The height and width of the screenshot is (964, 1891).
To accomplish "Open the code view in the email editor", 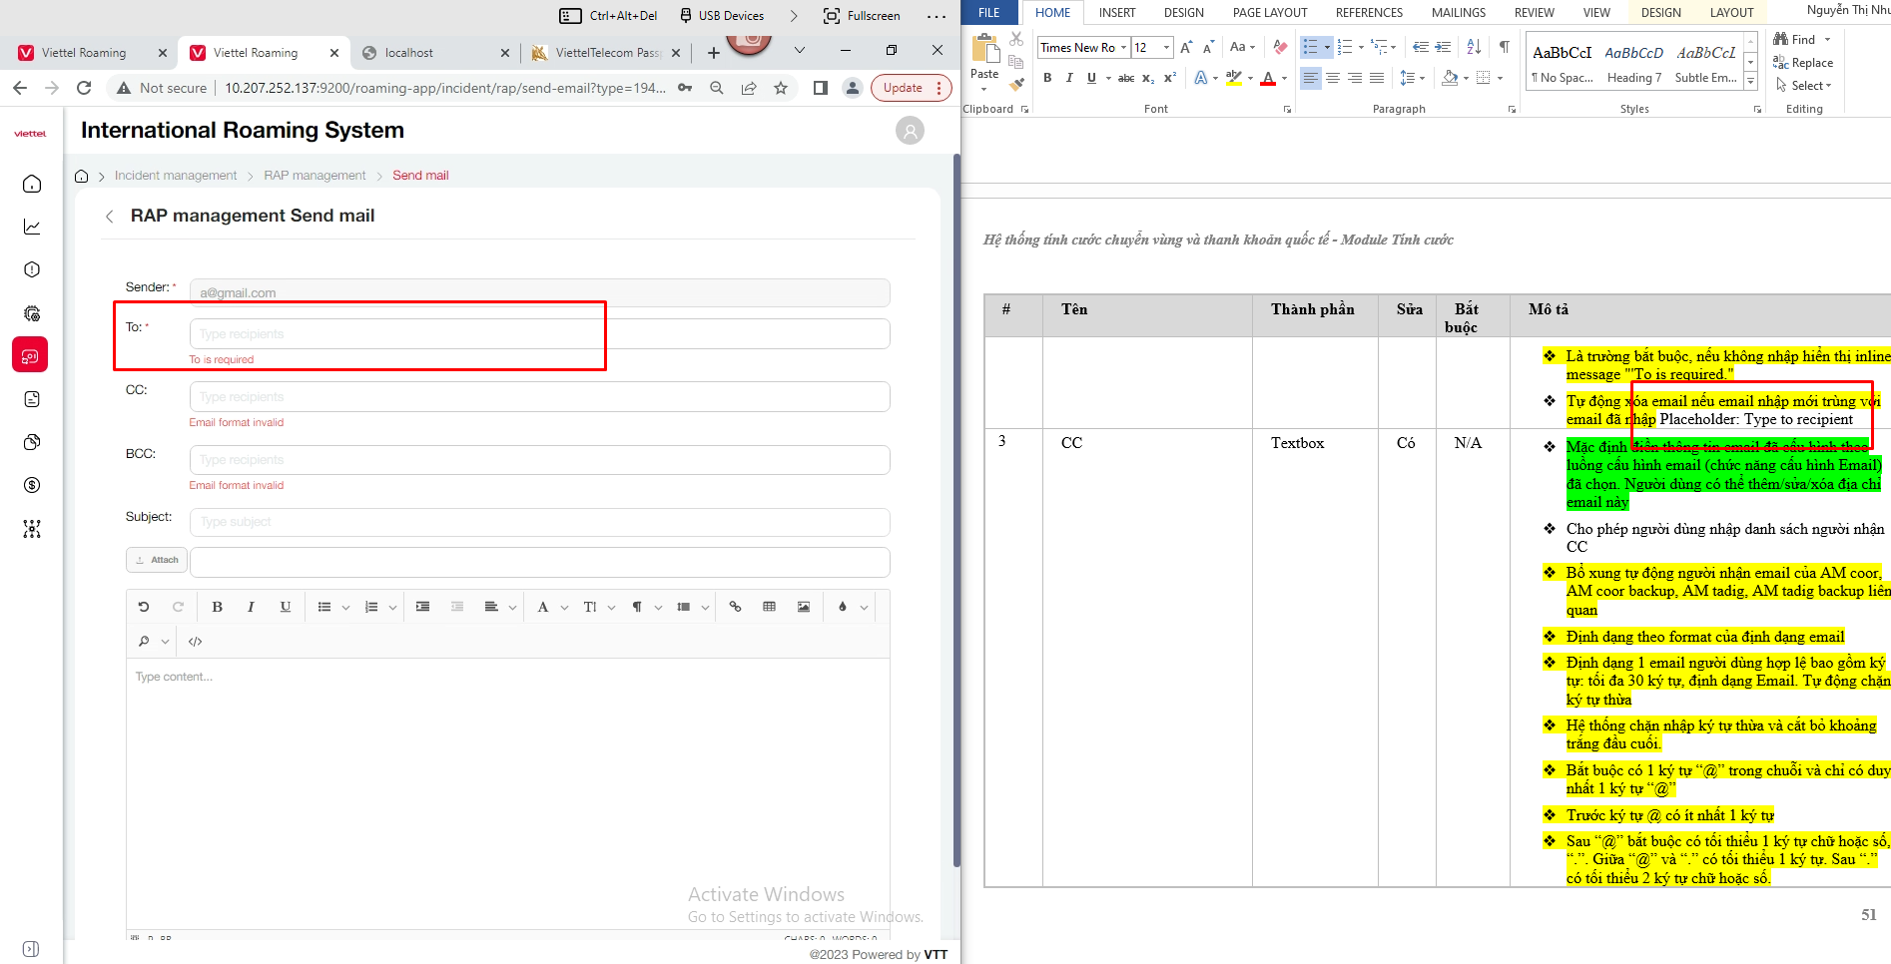I will [x=196, y=642].
